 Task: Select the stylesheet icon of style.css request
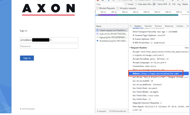[x=98, y=34]
